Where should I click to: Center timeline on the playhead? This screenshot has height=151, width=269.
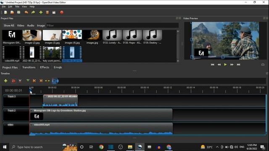pyautogui.click(x=47, y=81)
